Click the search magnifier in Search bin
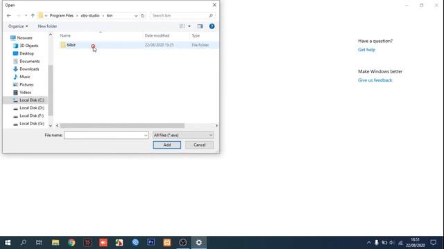 [211, 15]
